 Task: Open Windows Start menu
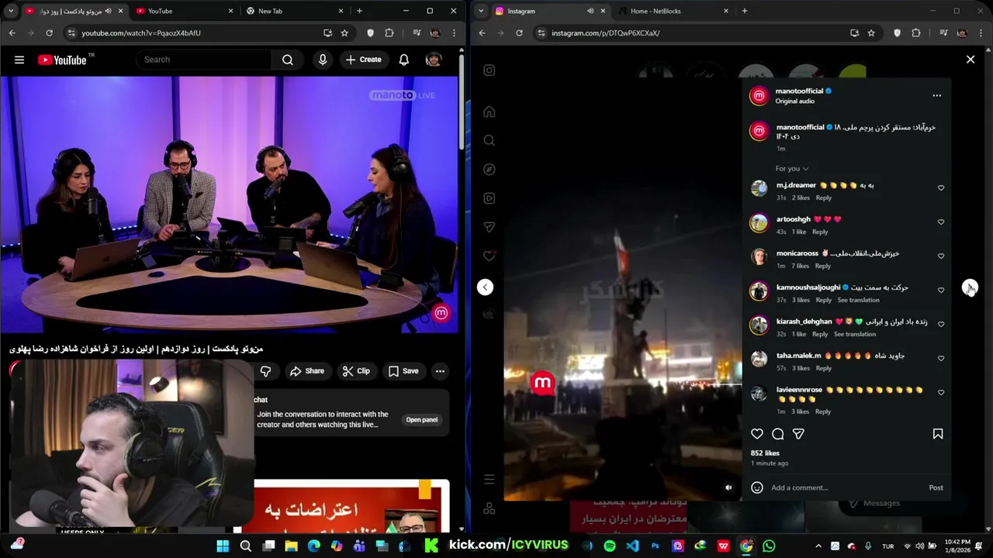[223, 546]
